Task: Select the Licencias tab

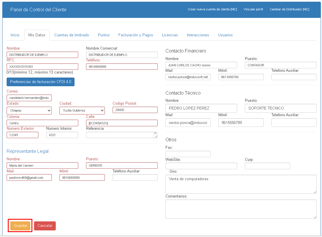Action: tap(170, 35)
